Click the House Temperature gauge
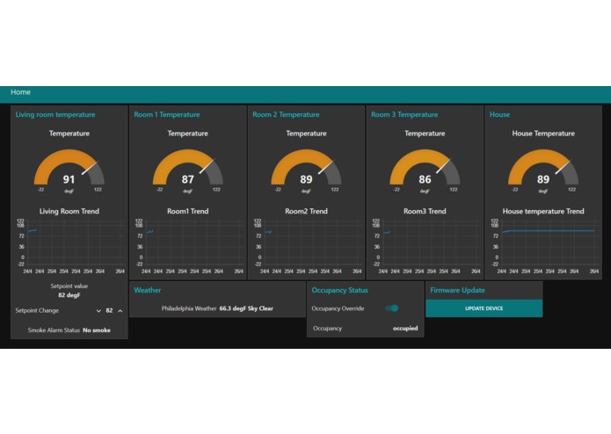 click(543, 170)
